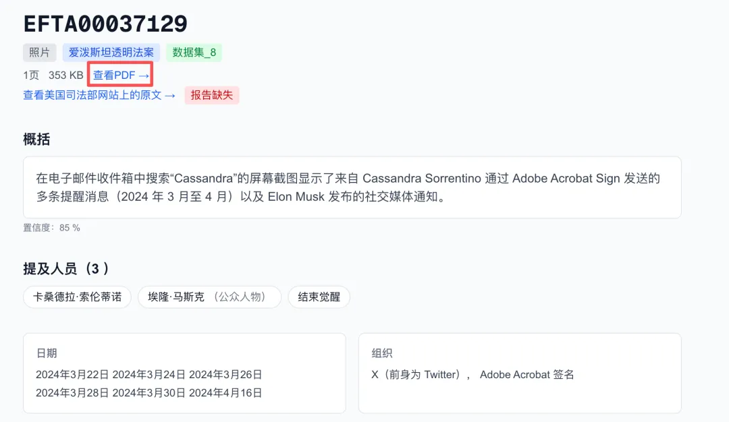Click the red 报告缺失 button

(211, 95)
